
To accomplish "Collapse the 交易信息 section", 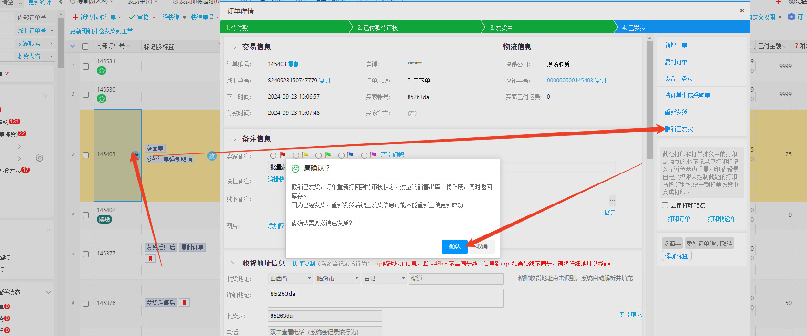I will [234, 47].
